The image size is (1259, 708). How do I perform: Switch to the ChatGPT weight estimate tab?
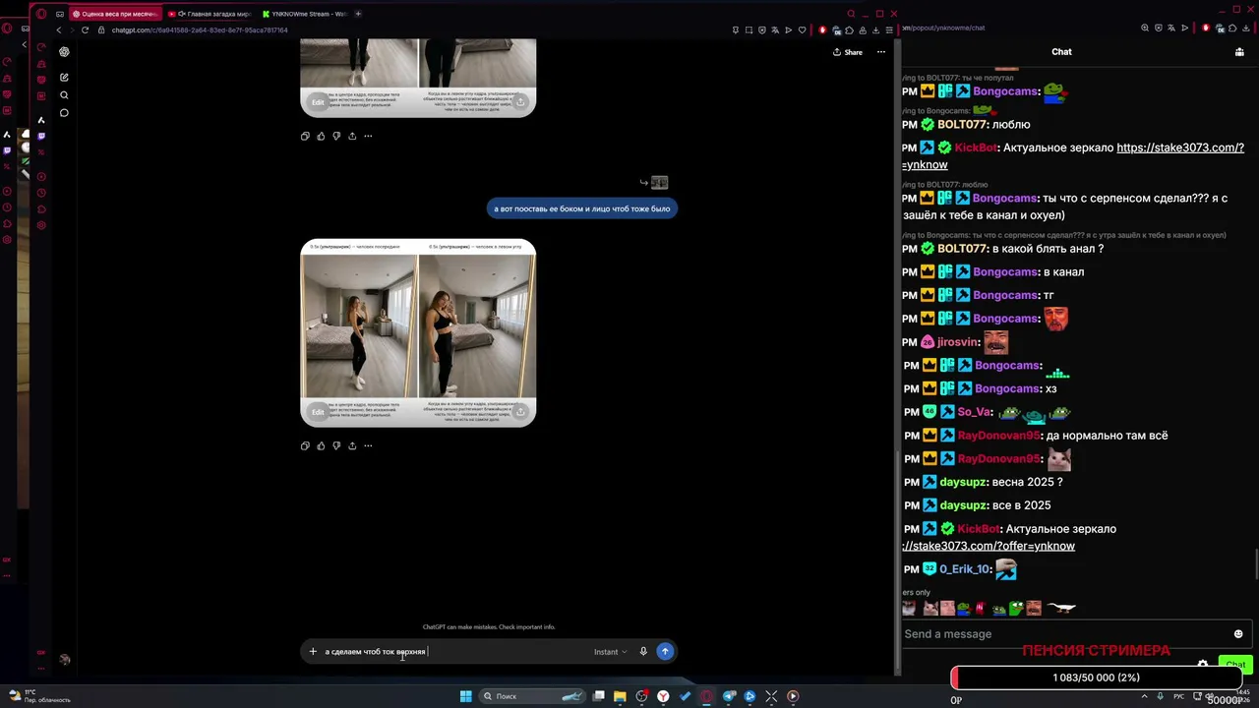click(x=114, y=14)
